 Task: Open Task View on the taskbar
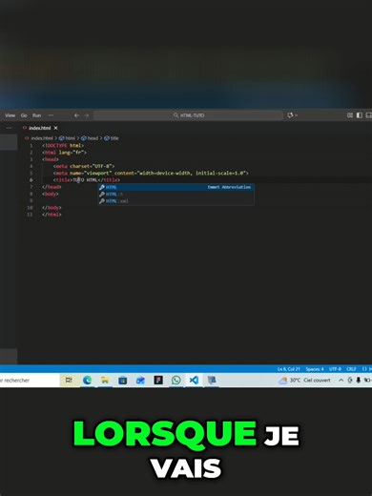click(69, 380)
